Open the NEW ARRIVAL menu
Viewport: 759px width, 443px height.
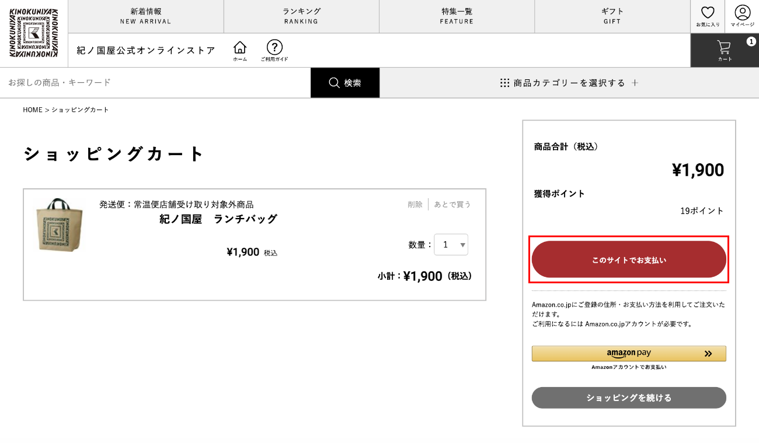146,16
